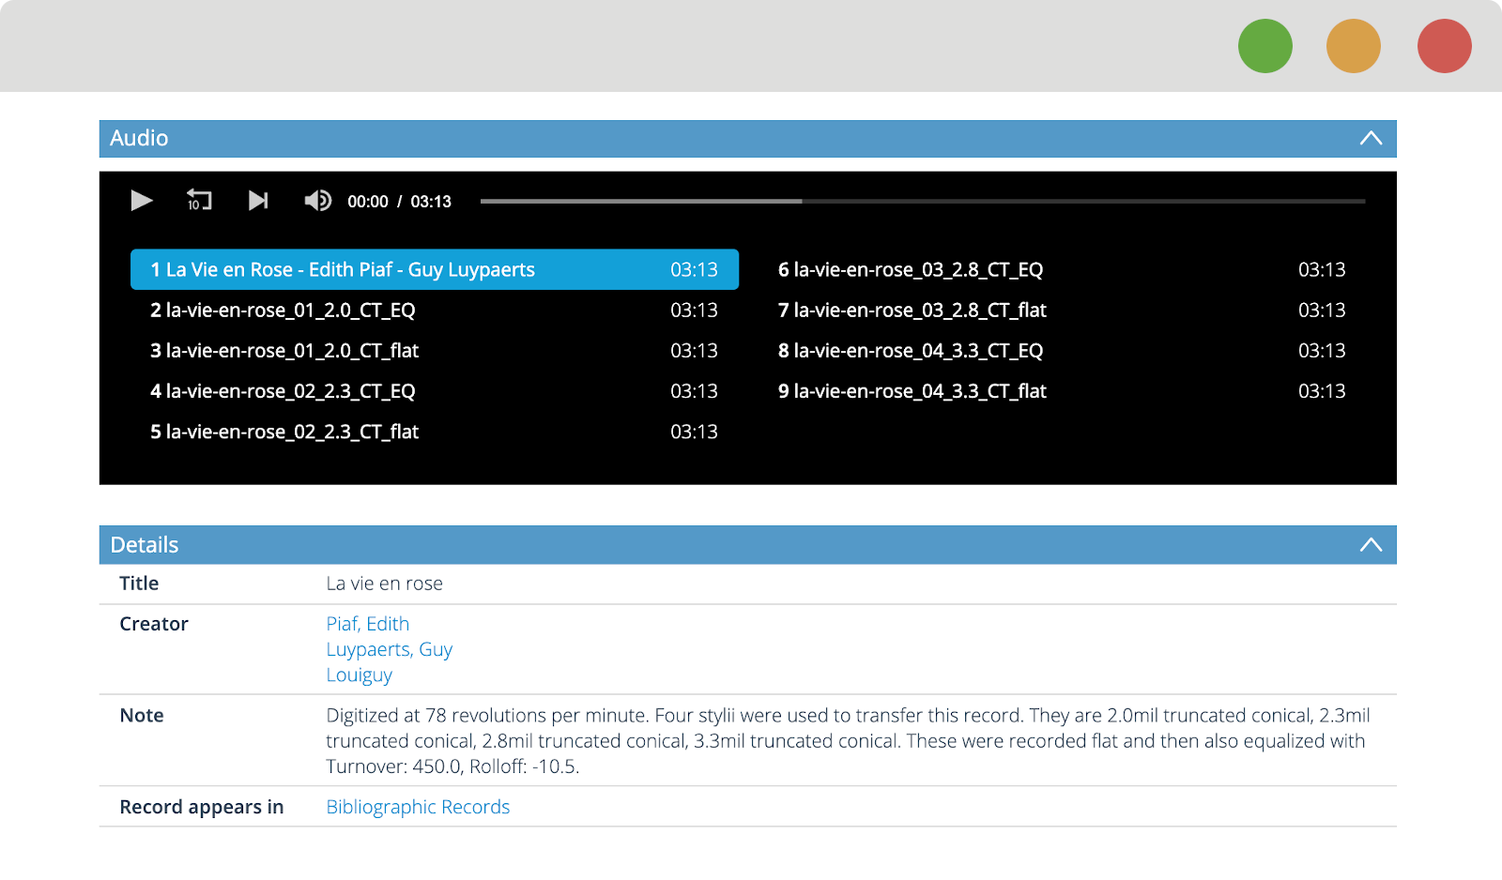Screen dimensions: 1502x880
Task: Collapse the Details section chevron
Action: tap(1371, 545)
